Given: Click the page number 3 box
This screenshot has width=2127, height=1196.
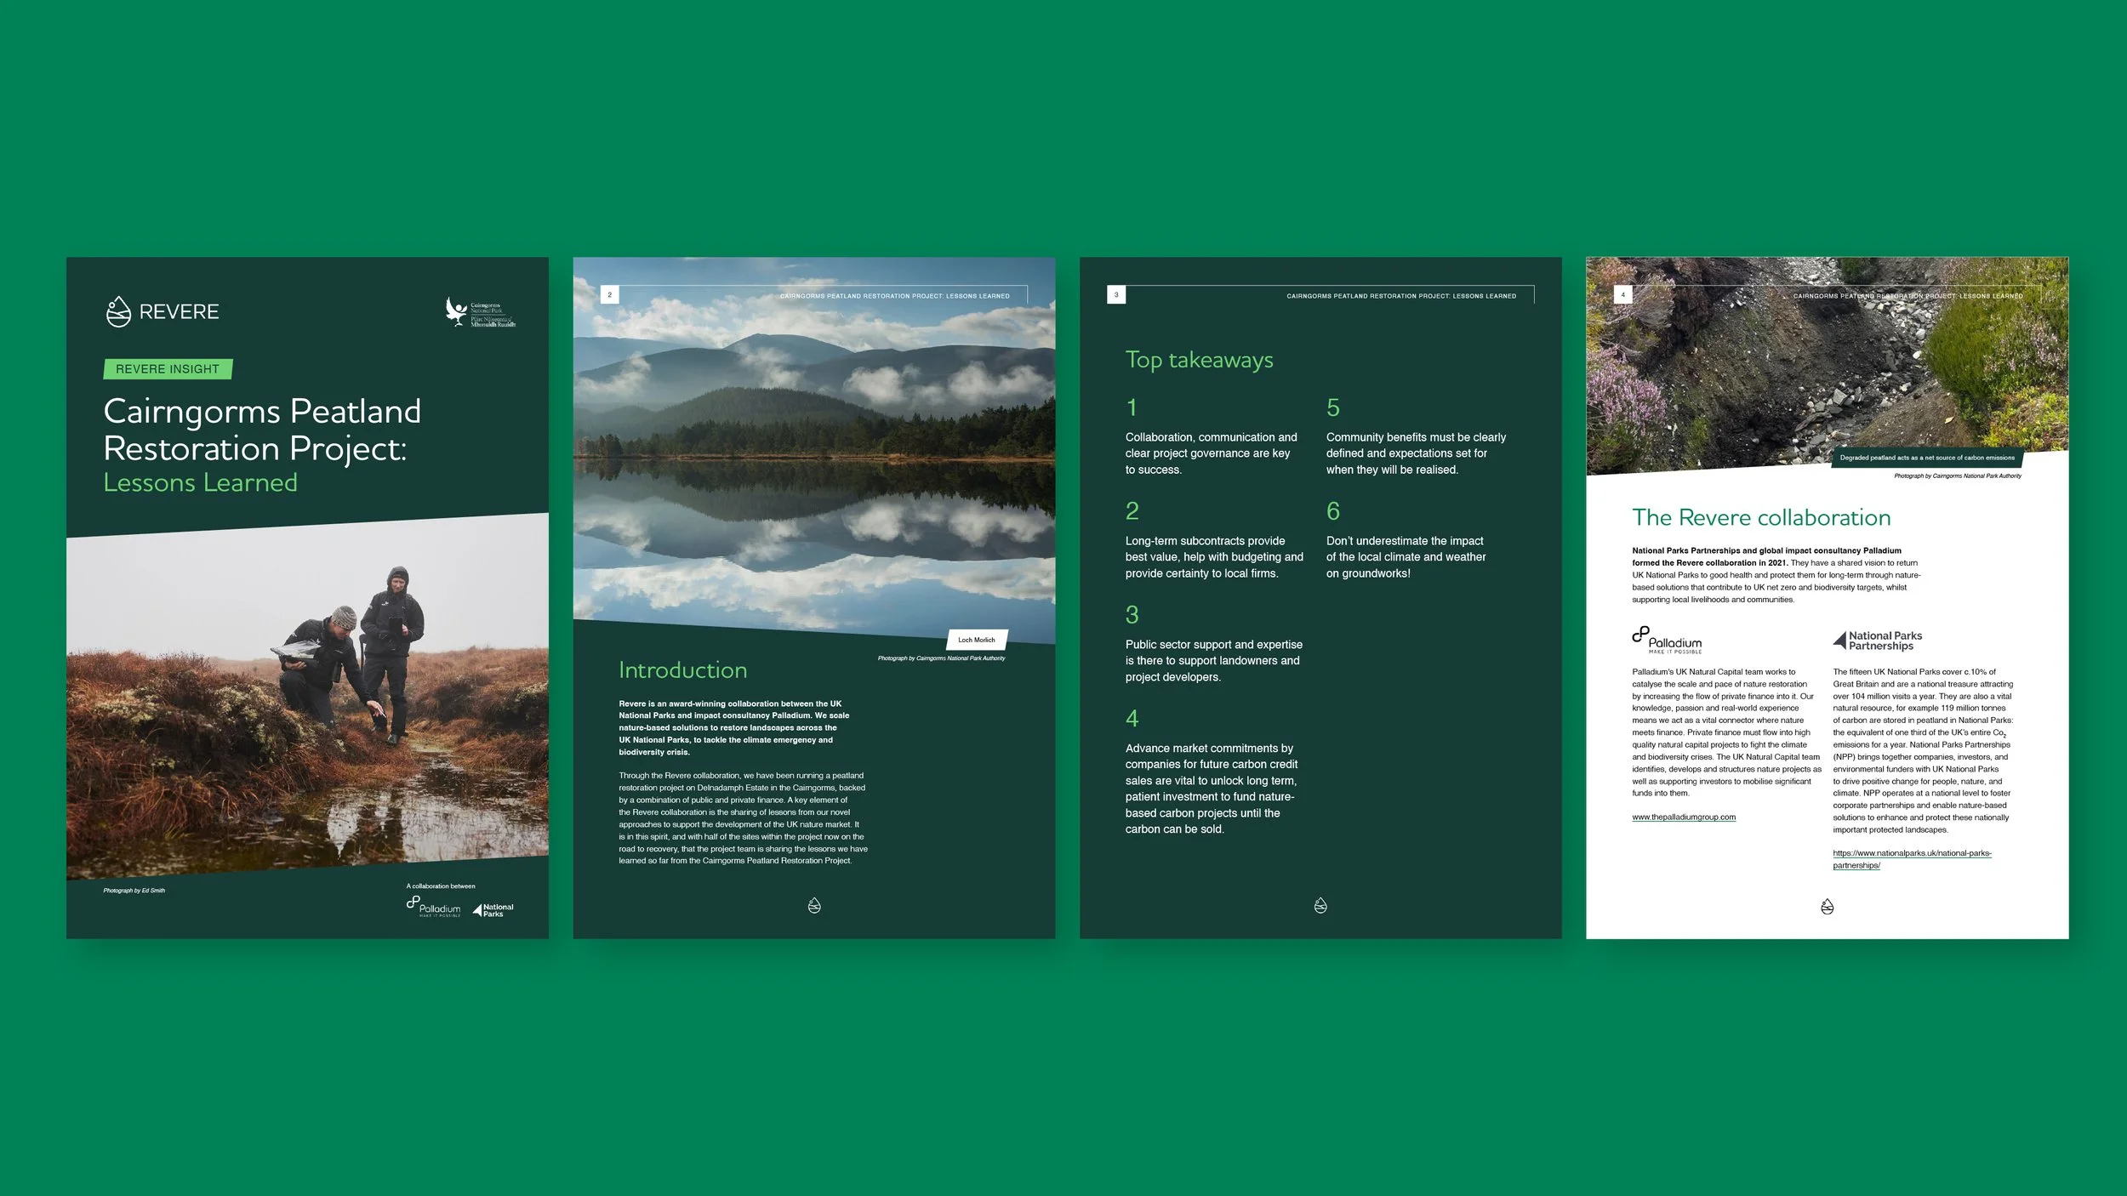Looking at the screenshot, I should 1116,295.
